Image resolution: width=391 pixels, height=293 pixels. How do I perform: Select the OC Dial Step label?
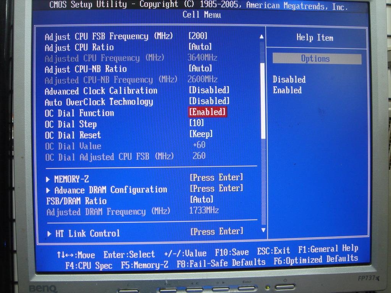[71, 124]
